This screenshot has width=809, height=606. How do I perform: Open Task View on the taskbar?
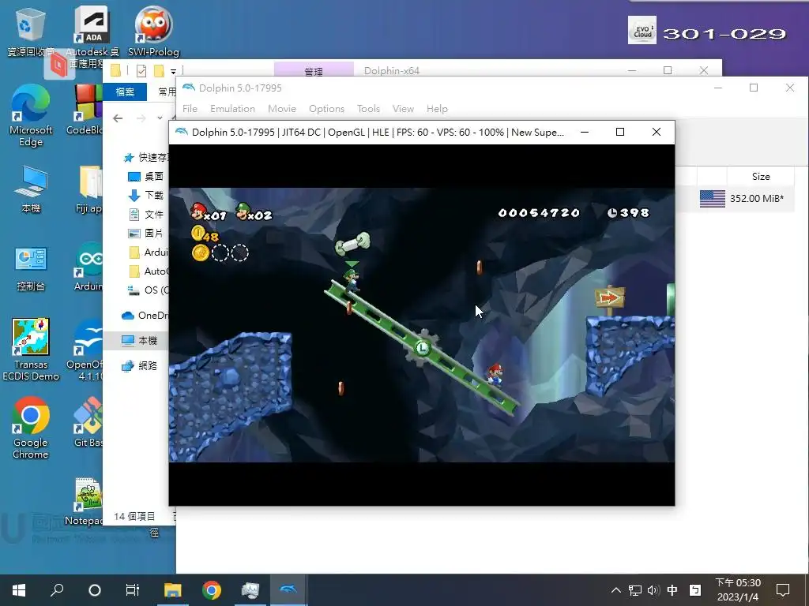coord(133,589)
